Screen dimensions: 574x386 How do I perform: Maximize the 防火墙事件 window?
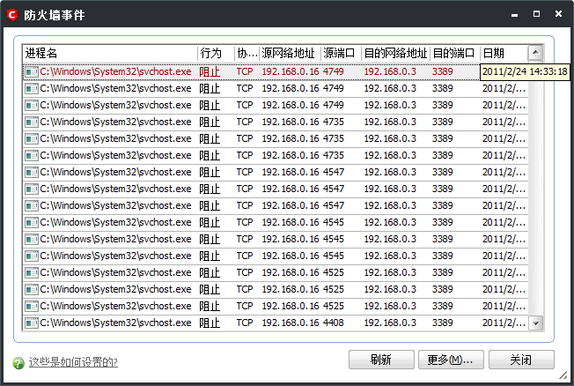click(x=536, y=14)
